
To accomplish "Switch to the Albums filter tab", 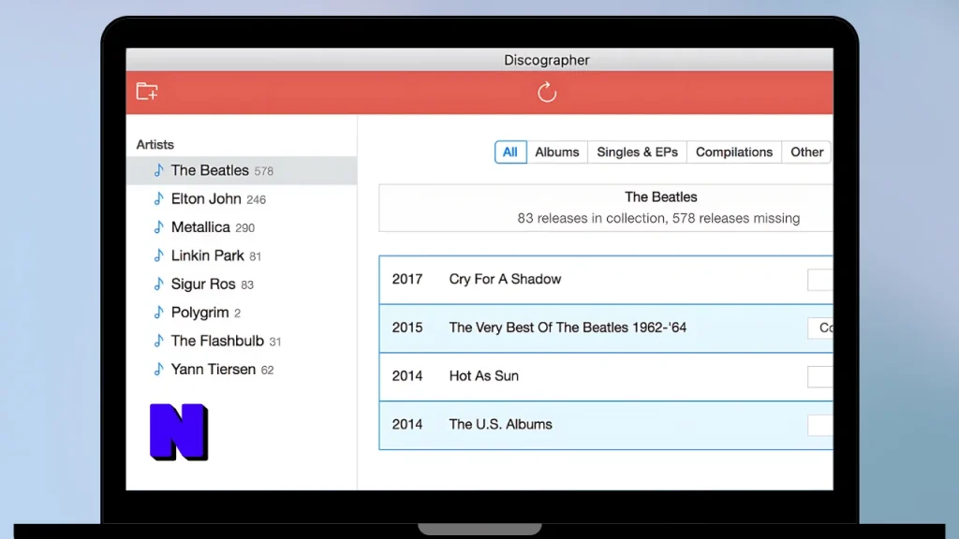I will 556,153.
